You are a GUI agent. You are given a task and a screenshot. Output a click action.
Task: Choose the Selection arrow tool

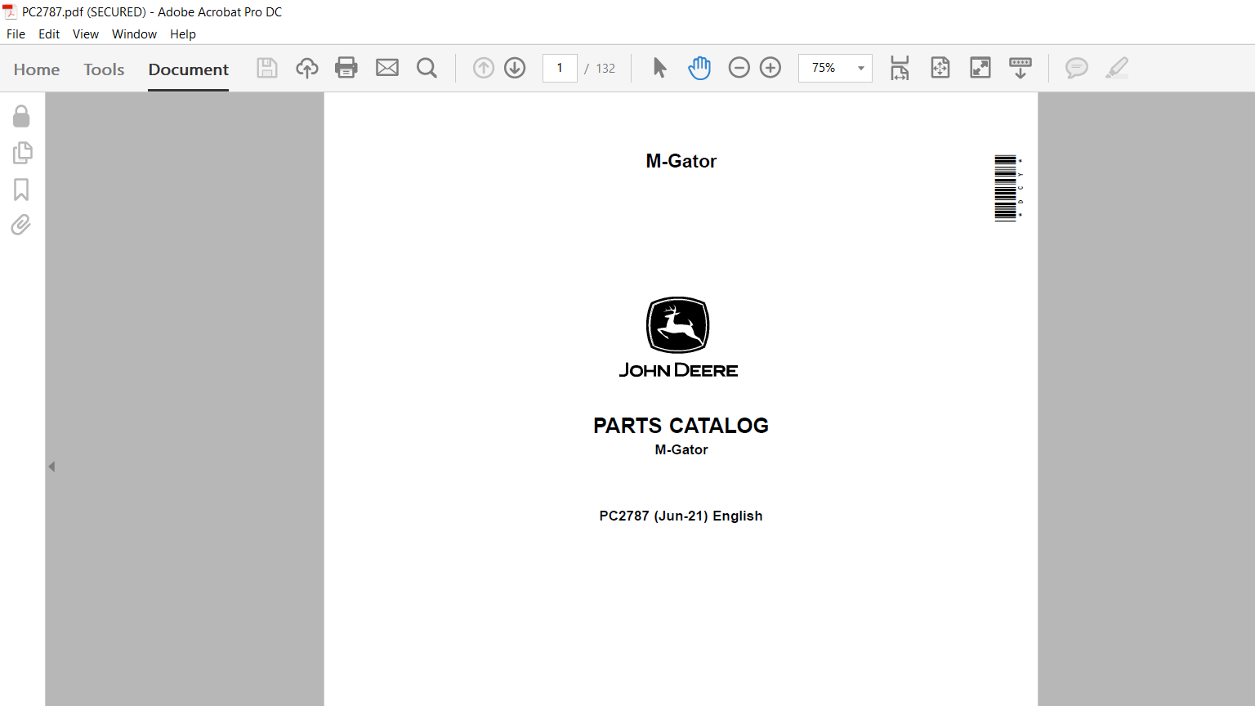coord(659,68)
